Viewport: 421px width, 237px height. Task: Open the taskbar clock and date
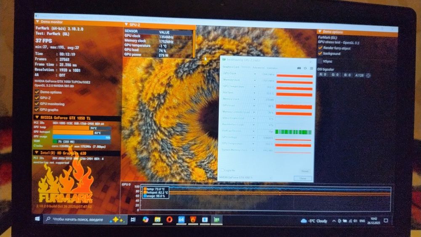(x=374, y=221)
